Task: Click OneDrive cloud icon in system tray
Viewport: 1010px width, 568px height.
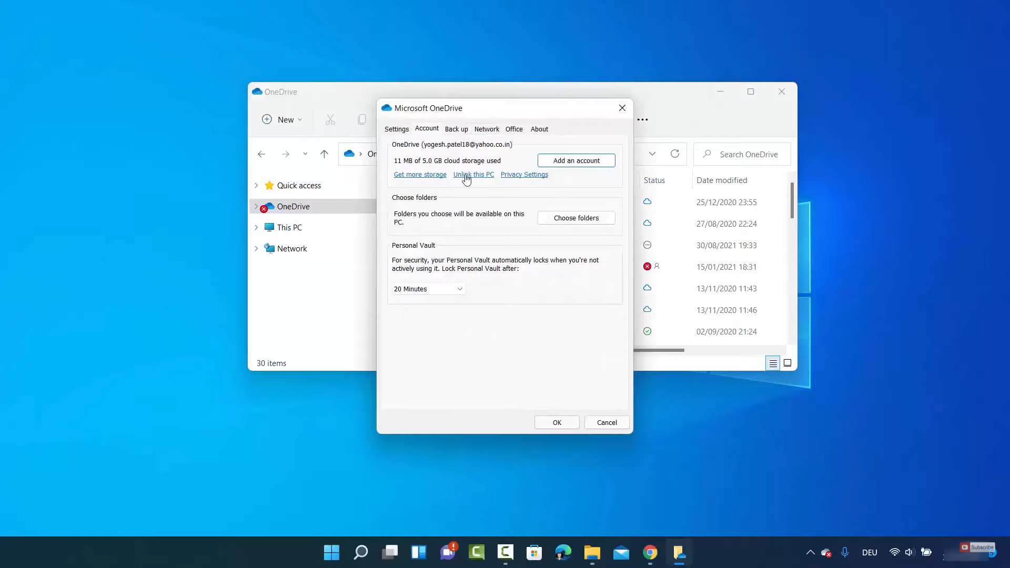Action: [826, 553]
